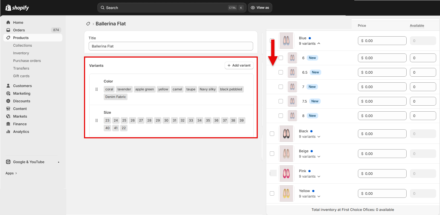Tick the checkbox for size 6.5
Image resolution: width=440 pixels, height=215 pixels.
(281, 72)
